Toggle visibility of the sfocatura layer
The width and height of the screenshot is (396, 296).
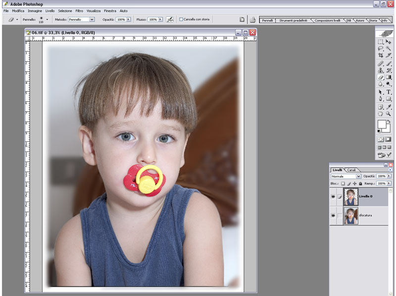pos(333,216)
